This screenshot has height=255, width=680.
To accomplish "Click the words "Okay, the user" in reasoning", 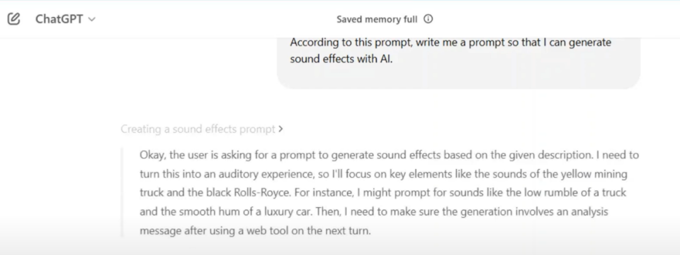I will (171, 155).
